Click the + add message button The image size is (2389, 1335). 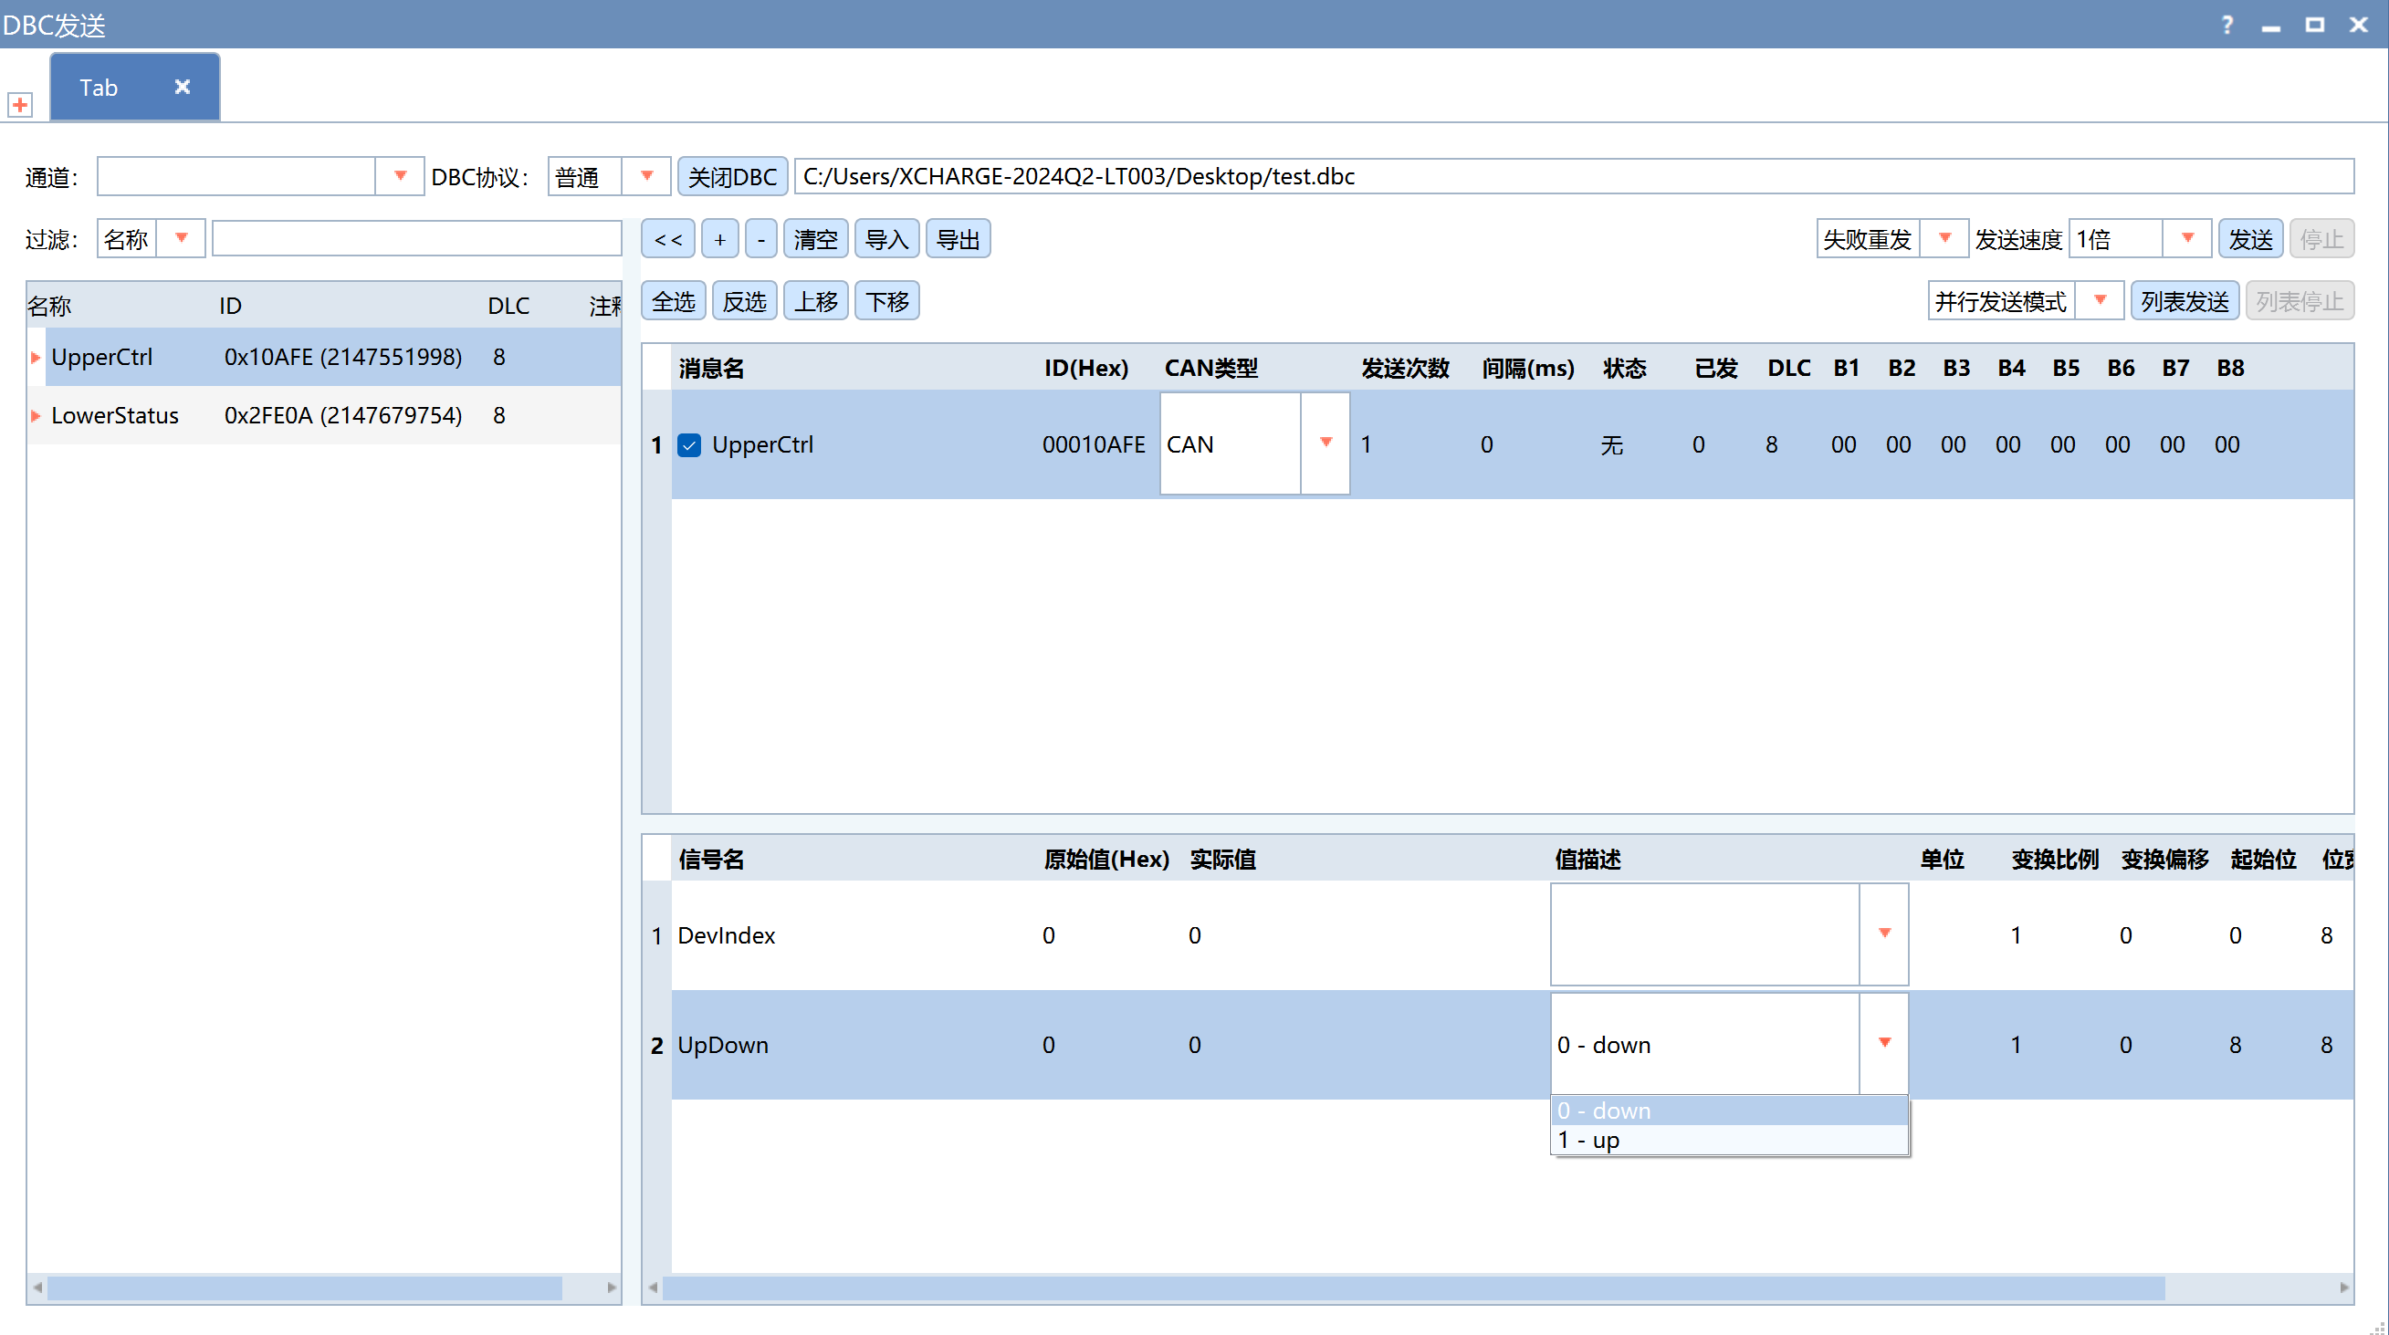(719, 239)
